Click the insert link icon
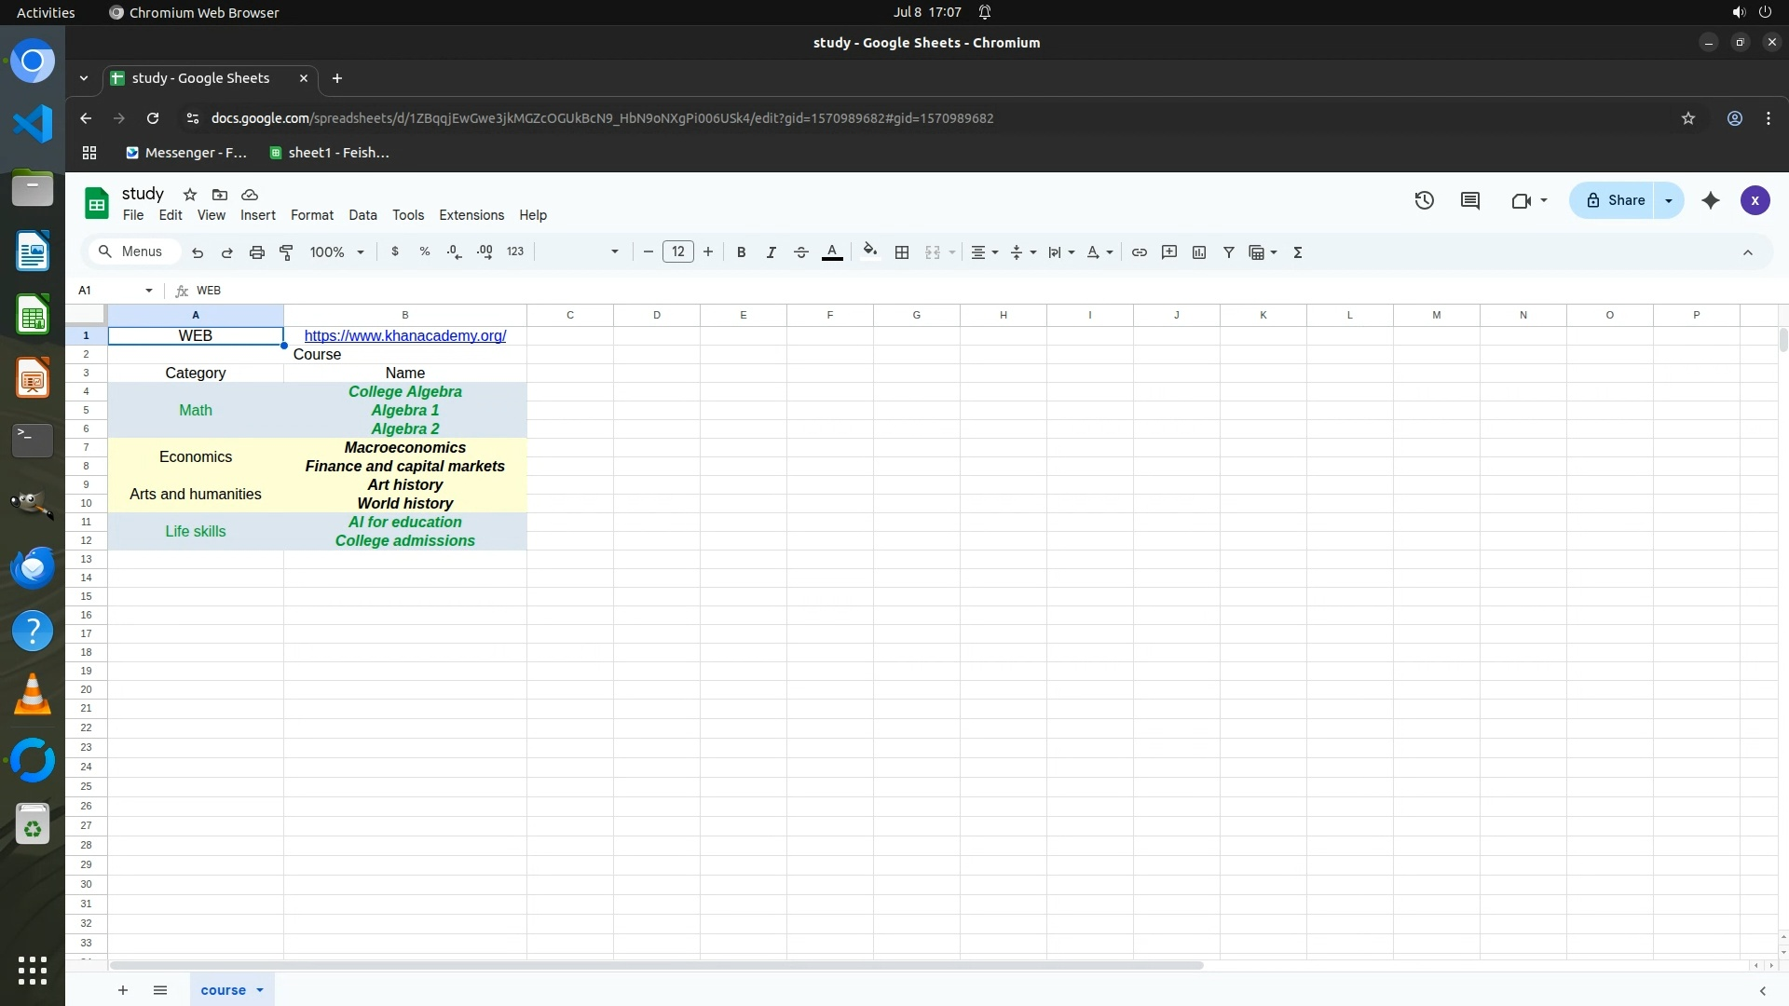Screen dimensions: 1789x1006 [1139, 252]
